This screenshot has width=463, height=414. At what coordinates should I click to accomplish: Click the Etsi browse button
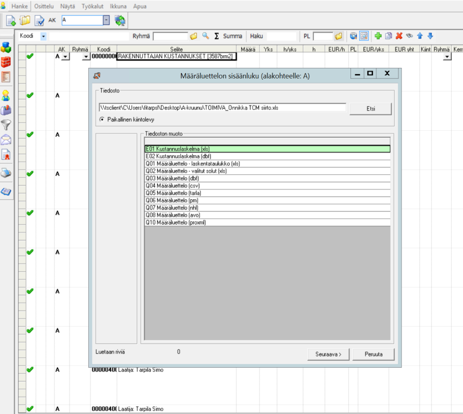tap(370, 109)
